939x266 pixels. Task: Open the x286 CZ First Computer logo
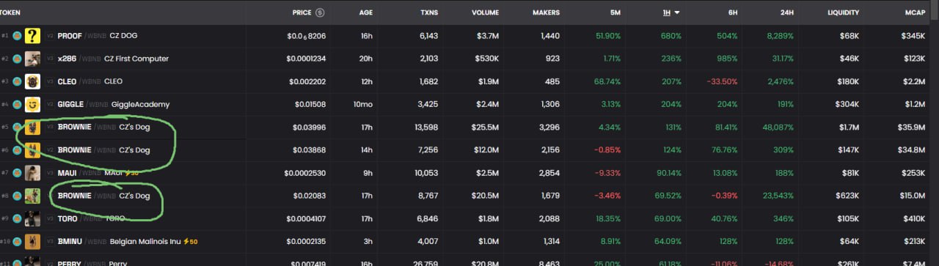click(x=32, y=59)
